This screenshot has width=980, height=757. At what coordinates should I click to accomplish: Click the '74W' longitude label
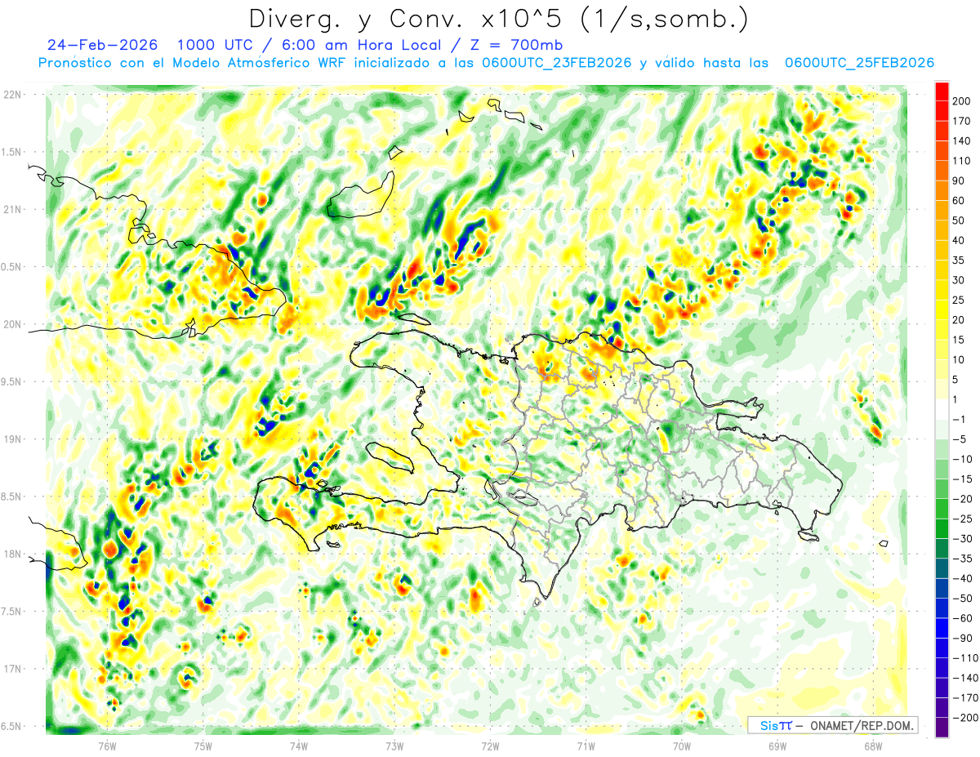(x=299, y=746)
